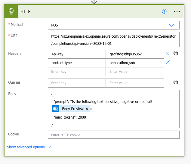191x164 pixels.
Task: Click the URI input field
Action: pos(113,40)
